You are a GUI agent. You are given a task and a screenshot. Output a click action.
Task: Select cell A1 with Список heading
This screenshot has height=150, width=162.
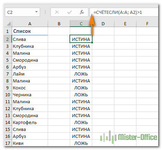pyautogui.click(x=30, y=31)
